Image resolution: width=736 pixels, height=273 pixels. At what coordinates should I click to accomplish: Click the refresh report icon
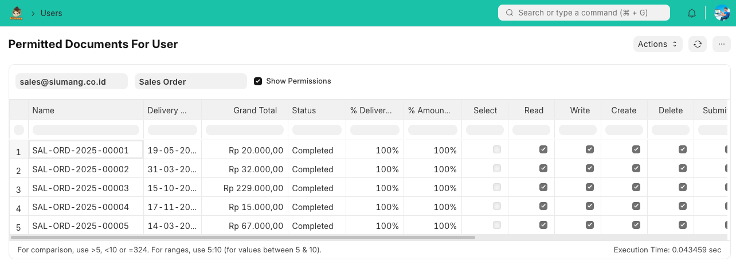click(698, 44)
